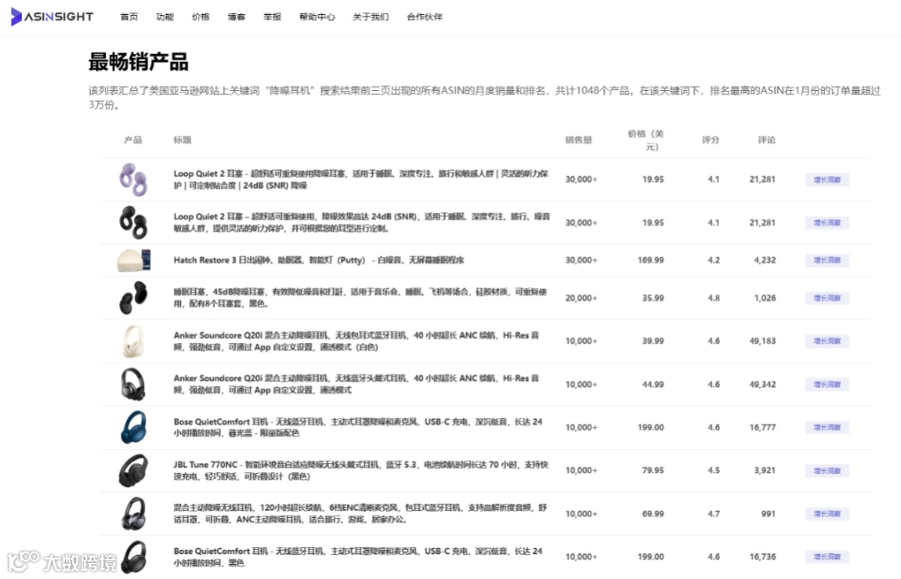The width and height of the screenshot is (901, 579).
Task: Open the black sleep earplugs image priced 35.99
Action: [x=133, y=298]
